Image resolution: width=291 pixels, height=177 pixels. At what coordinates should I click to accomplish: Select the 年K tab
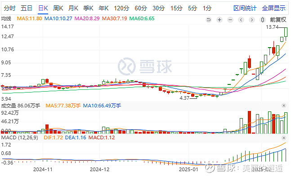coord(103,8)
